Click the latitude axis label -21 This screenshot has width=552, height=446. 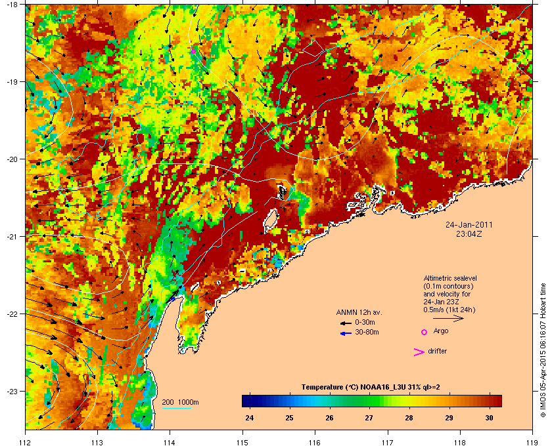(x=12, y=237)
